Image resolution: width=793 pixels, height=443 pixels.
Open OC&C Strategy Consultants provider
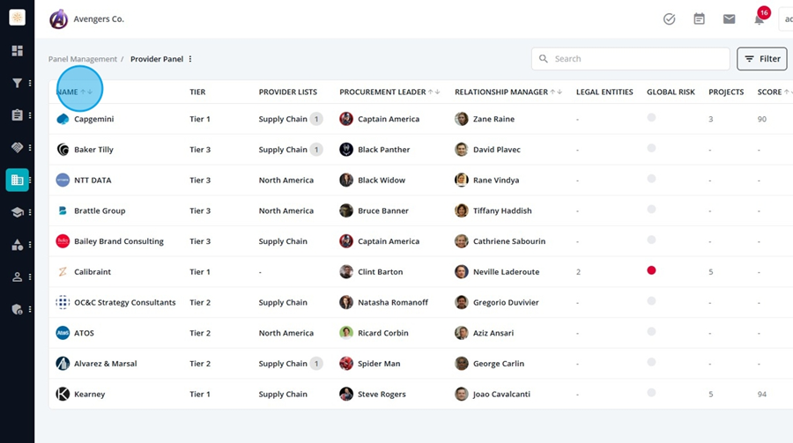(125, 302)
